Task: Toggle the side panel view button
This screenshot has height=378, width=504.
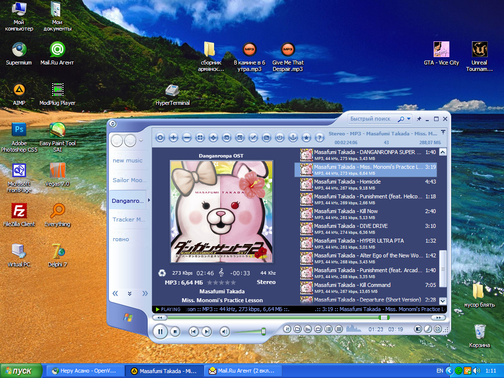Action: coord(418,329)
